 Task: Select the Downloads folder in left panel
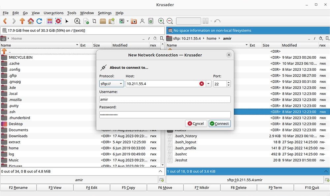click(18, 136)
